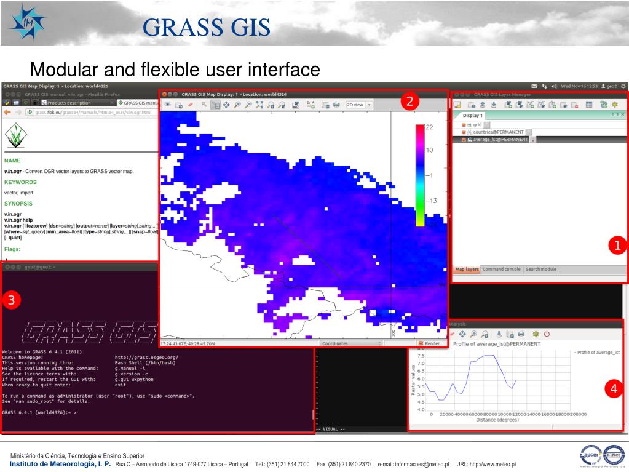The height and width of the screenshot is (472, 629).
Task: Click yellow gear options icon in Profile Analysis window
Action: click(536, 334)
